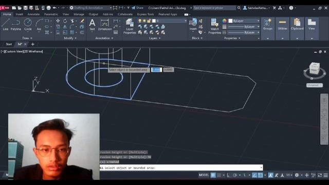The height and width of the screenshot is (185, 329).
Task: Click the Undo arrow in quick access toolbar
Action: tap(54, 8)
